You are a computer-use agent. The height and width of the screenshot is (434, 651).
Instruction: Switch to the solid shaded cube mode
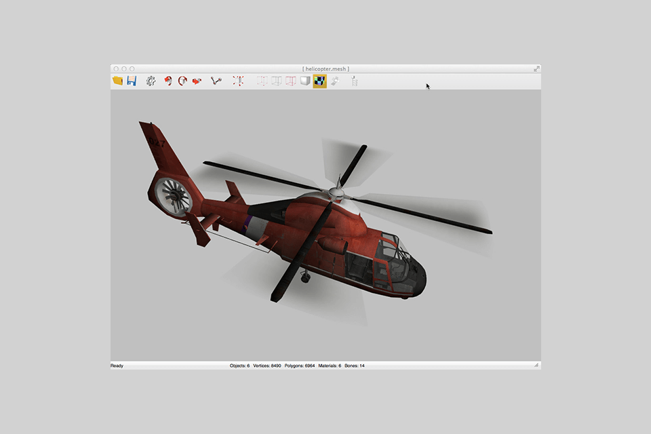pyautogui.click(x=305, y=81)
